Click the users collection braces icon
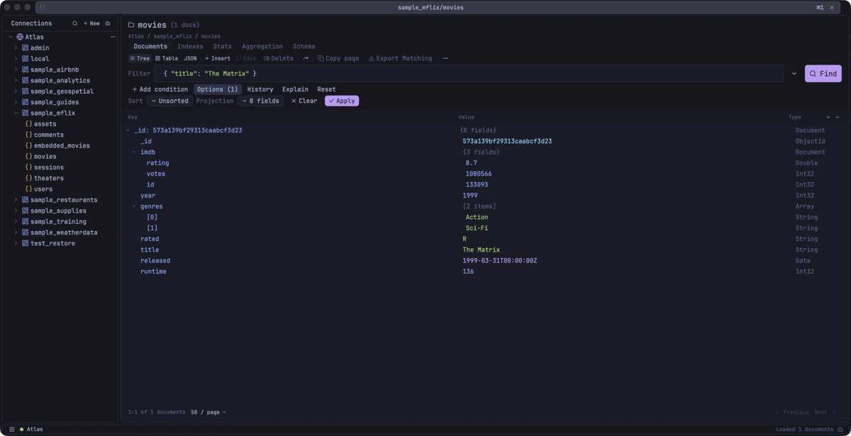The width and height of the screenshot is (851, 436). [x=28, y=189]
